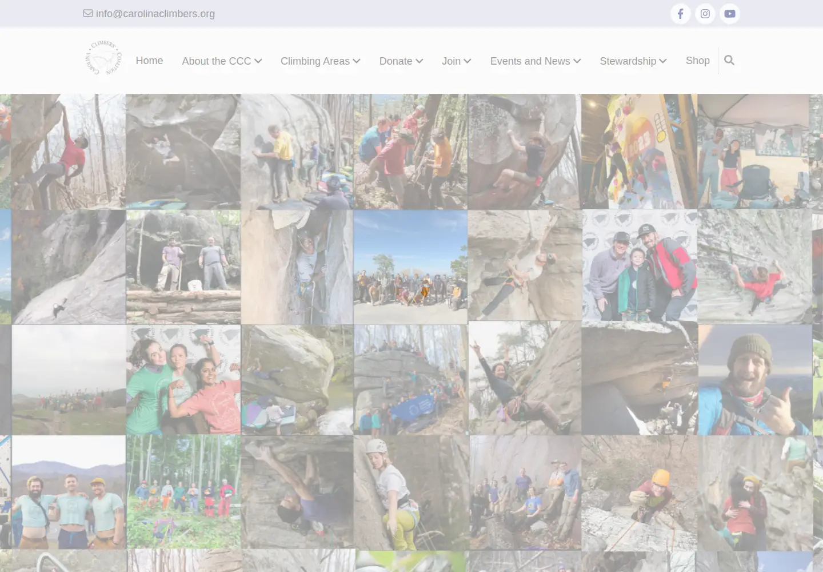Open photo of climber in white helmet
The height and width of the screenshot is (572, 823).
pyautogui.click(x=410, y=492)
